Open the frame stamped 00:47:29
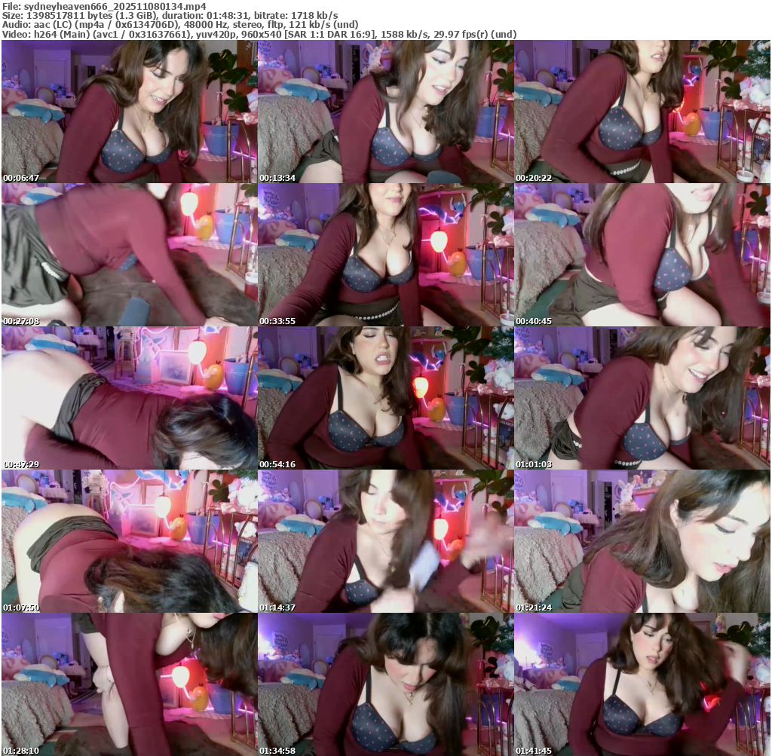Viewport: 772px width, 756px height. pos(129,398)
